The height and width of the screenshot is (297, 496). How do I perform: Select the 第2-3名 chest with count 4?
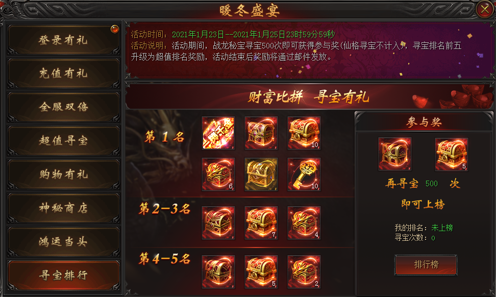point(304,222)
